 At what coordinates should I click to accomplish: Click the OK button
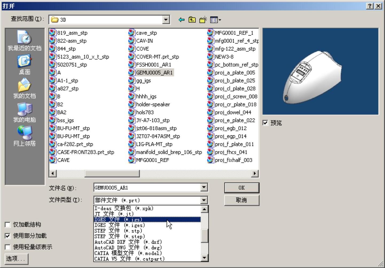(x=242, y=188)
